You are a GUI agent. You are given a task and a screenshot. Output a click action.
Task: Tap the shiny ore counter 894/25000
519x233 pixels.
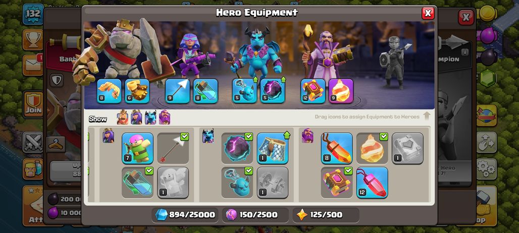click(x=185, y=215)
